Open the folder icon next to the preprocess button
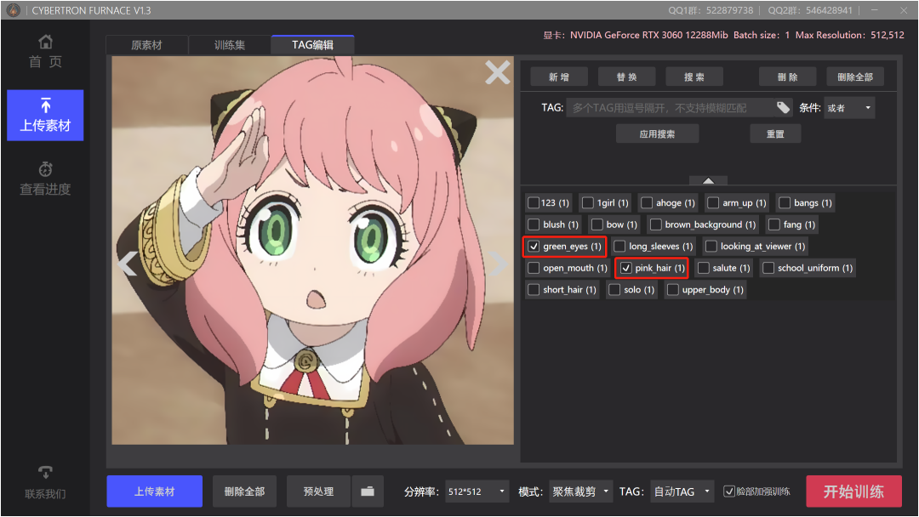The width and height of the screenshot is (919, 517). [368, 491]
